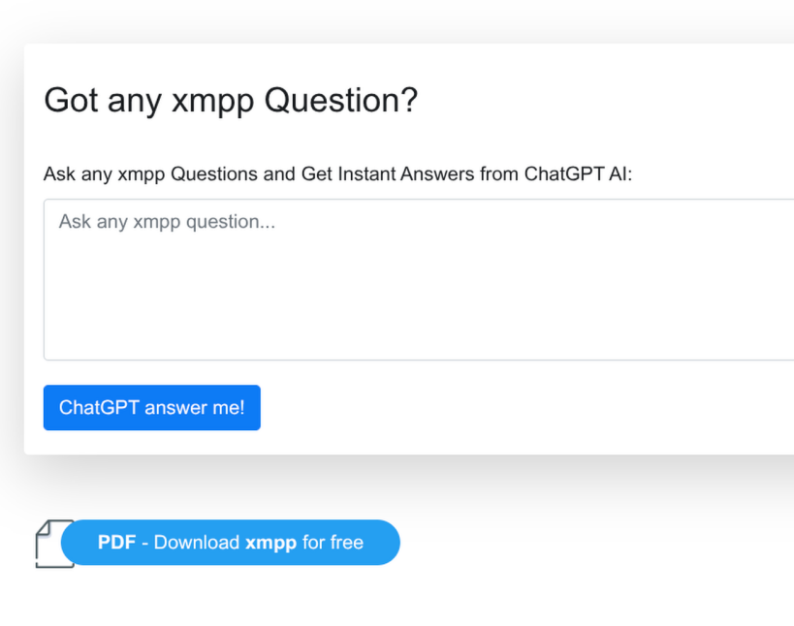Screen dimensions: 794x626
Task: Click bold 'xmpp' in the download pill
Action: tap(270, 543)
